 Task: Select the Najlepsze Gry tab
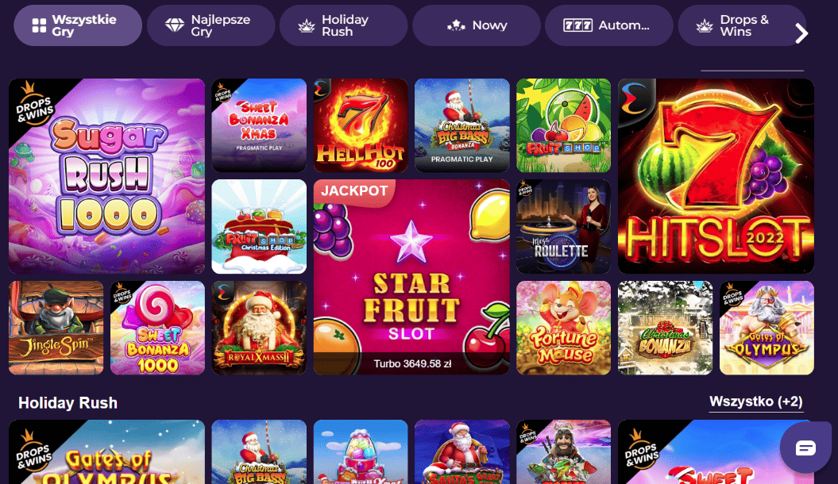click(x=211, y=25)
